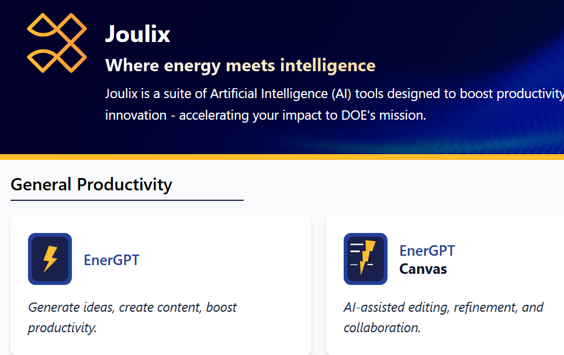The height and width of the screenshot is (355, 564).
Task: Click the word 'productivity.' in EnerGPT card
Action: coord(62,328)
